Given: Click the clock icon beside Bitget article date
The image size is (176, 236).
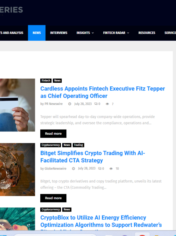Looking at the screenshot, I should 73,168.
